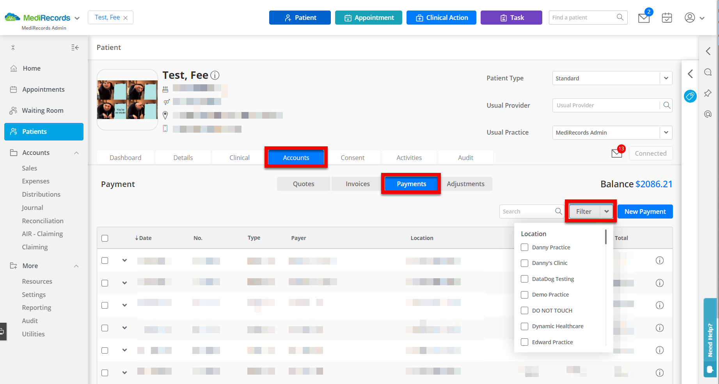The image size is (719, 384).
Task: Click the print icon at left edge
Action: (2, 332)
